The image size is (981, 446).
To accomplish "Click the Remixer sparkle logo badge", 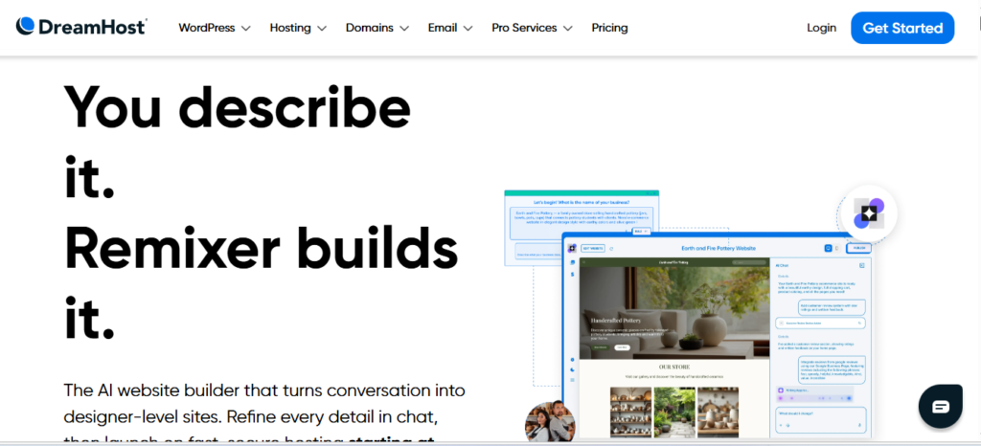I will [x=868, y=214].
